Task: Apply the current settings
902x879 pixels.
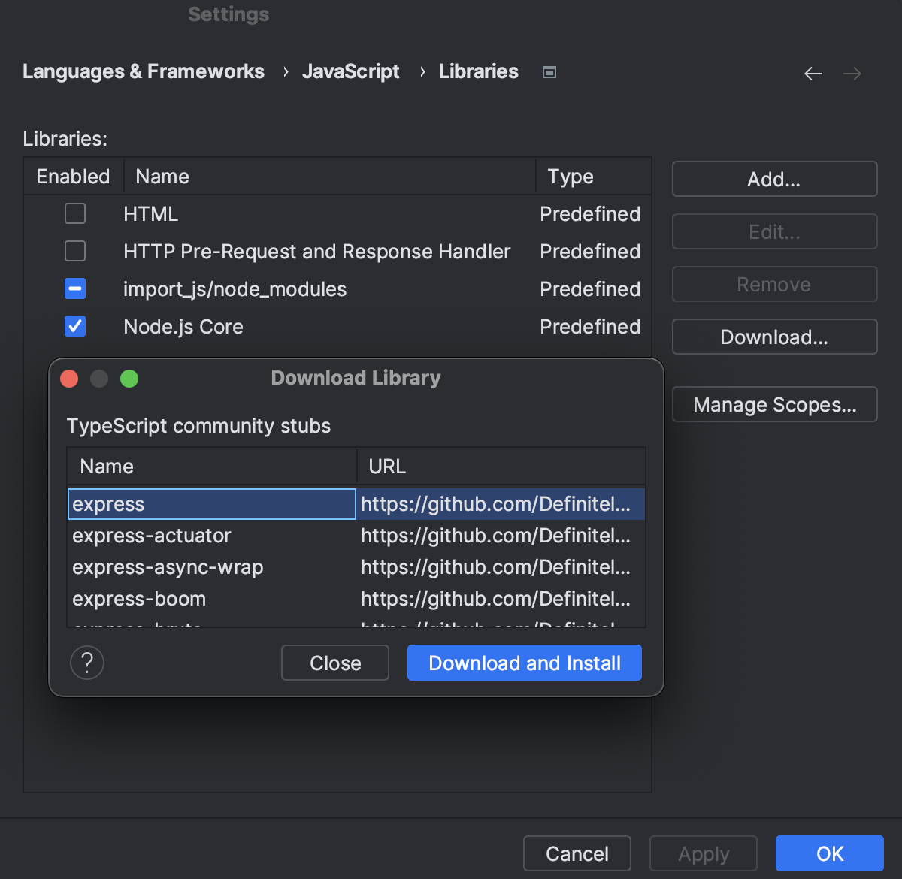Action: (x=703, y=853)
